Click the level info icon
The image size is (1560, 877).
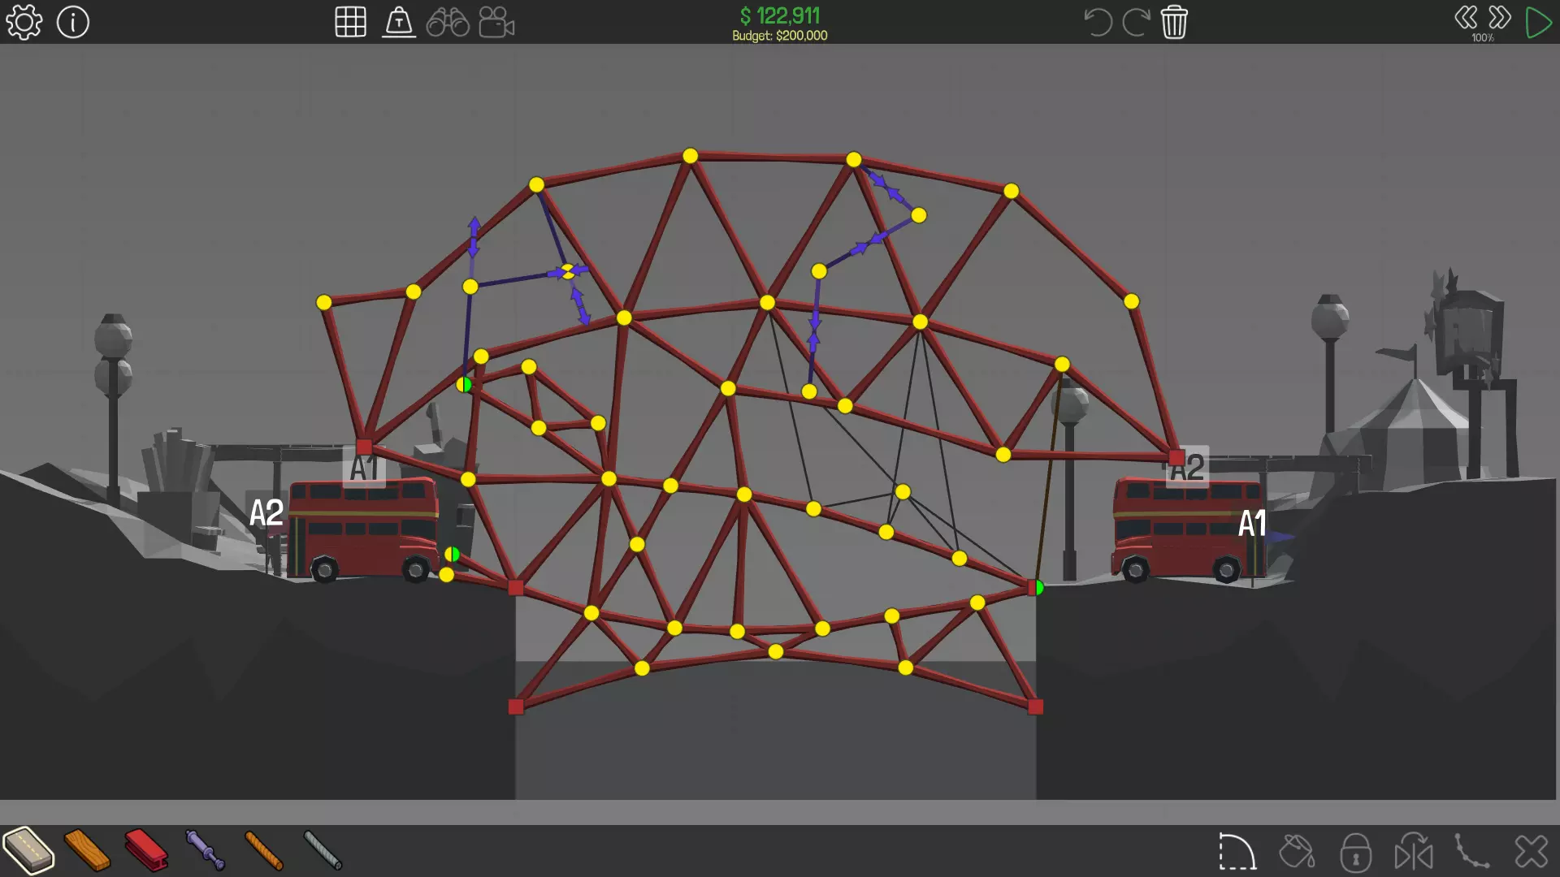click(x=73, y=22)
